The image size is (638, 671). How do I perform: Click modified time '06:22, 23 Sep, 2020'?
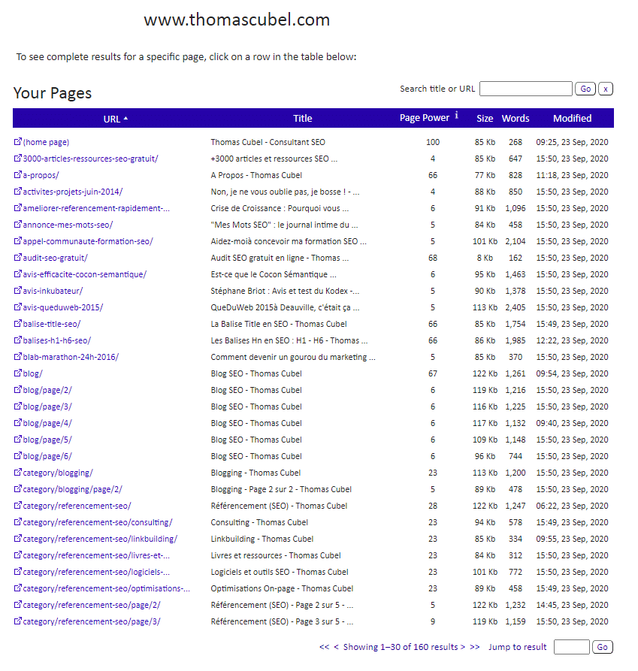pyautogui.click(x=572, y=506)
